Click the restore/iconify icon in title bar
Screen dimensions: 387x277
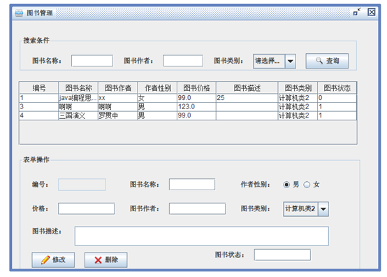[357, 12]
